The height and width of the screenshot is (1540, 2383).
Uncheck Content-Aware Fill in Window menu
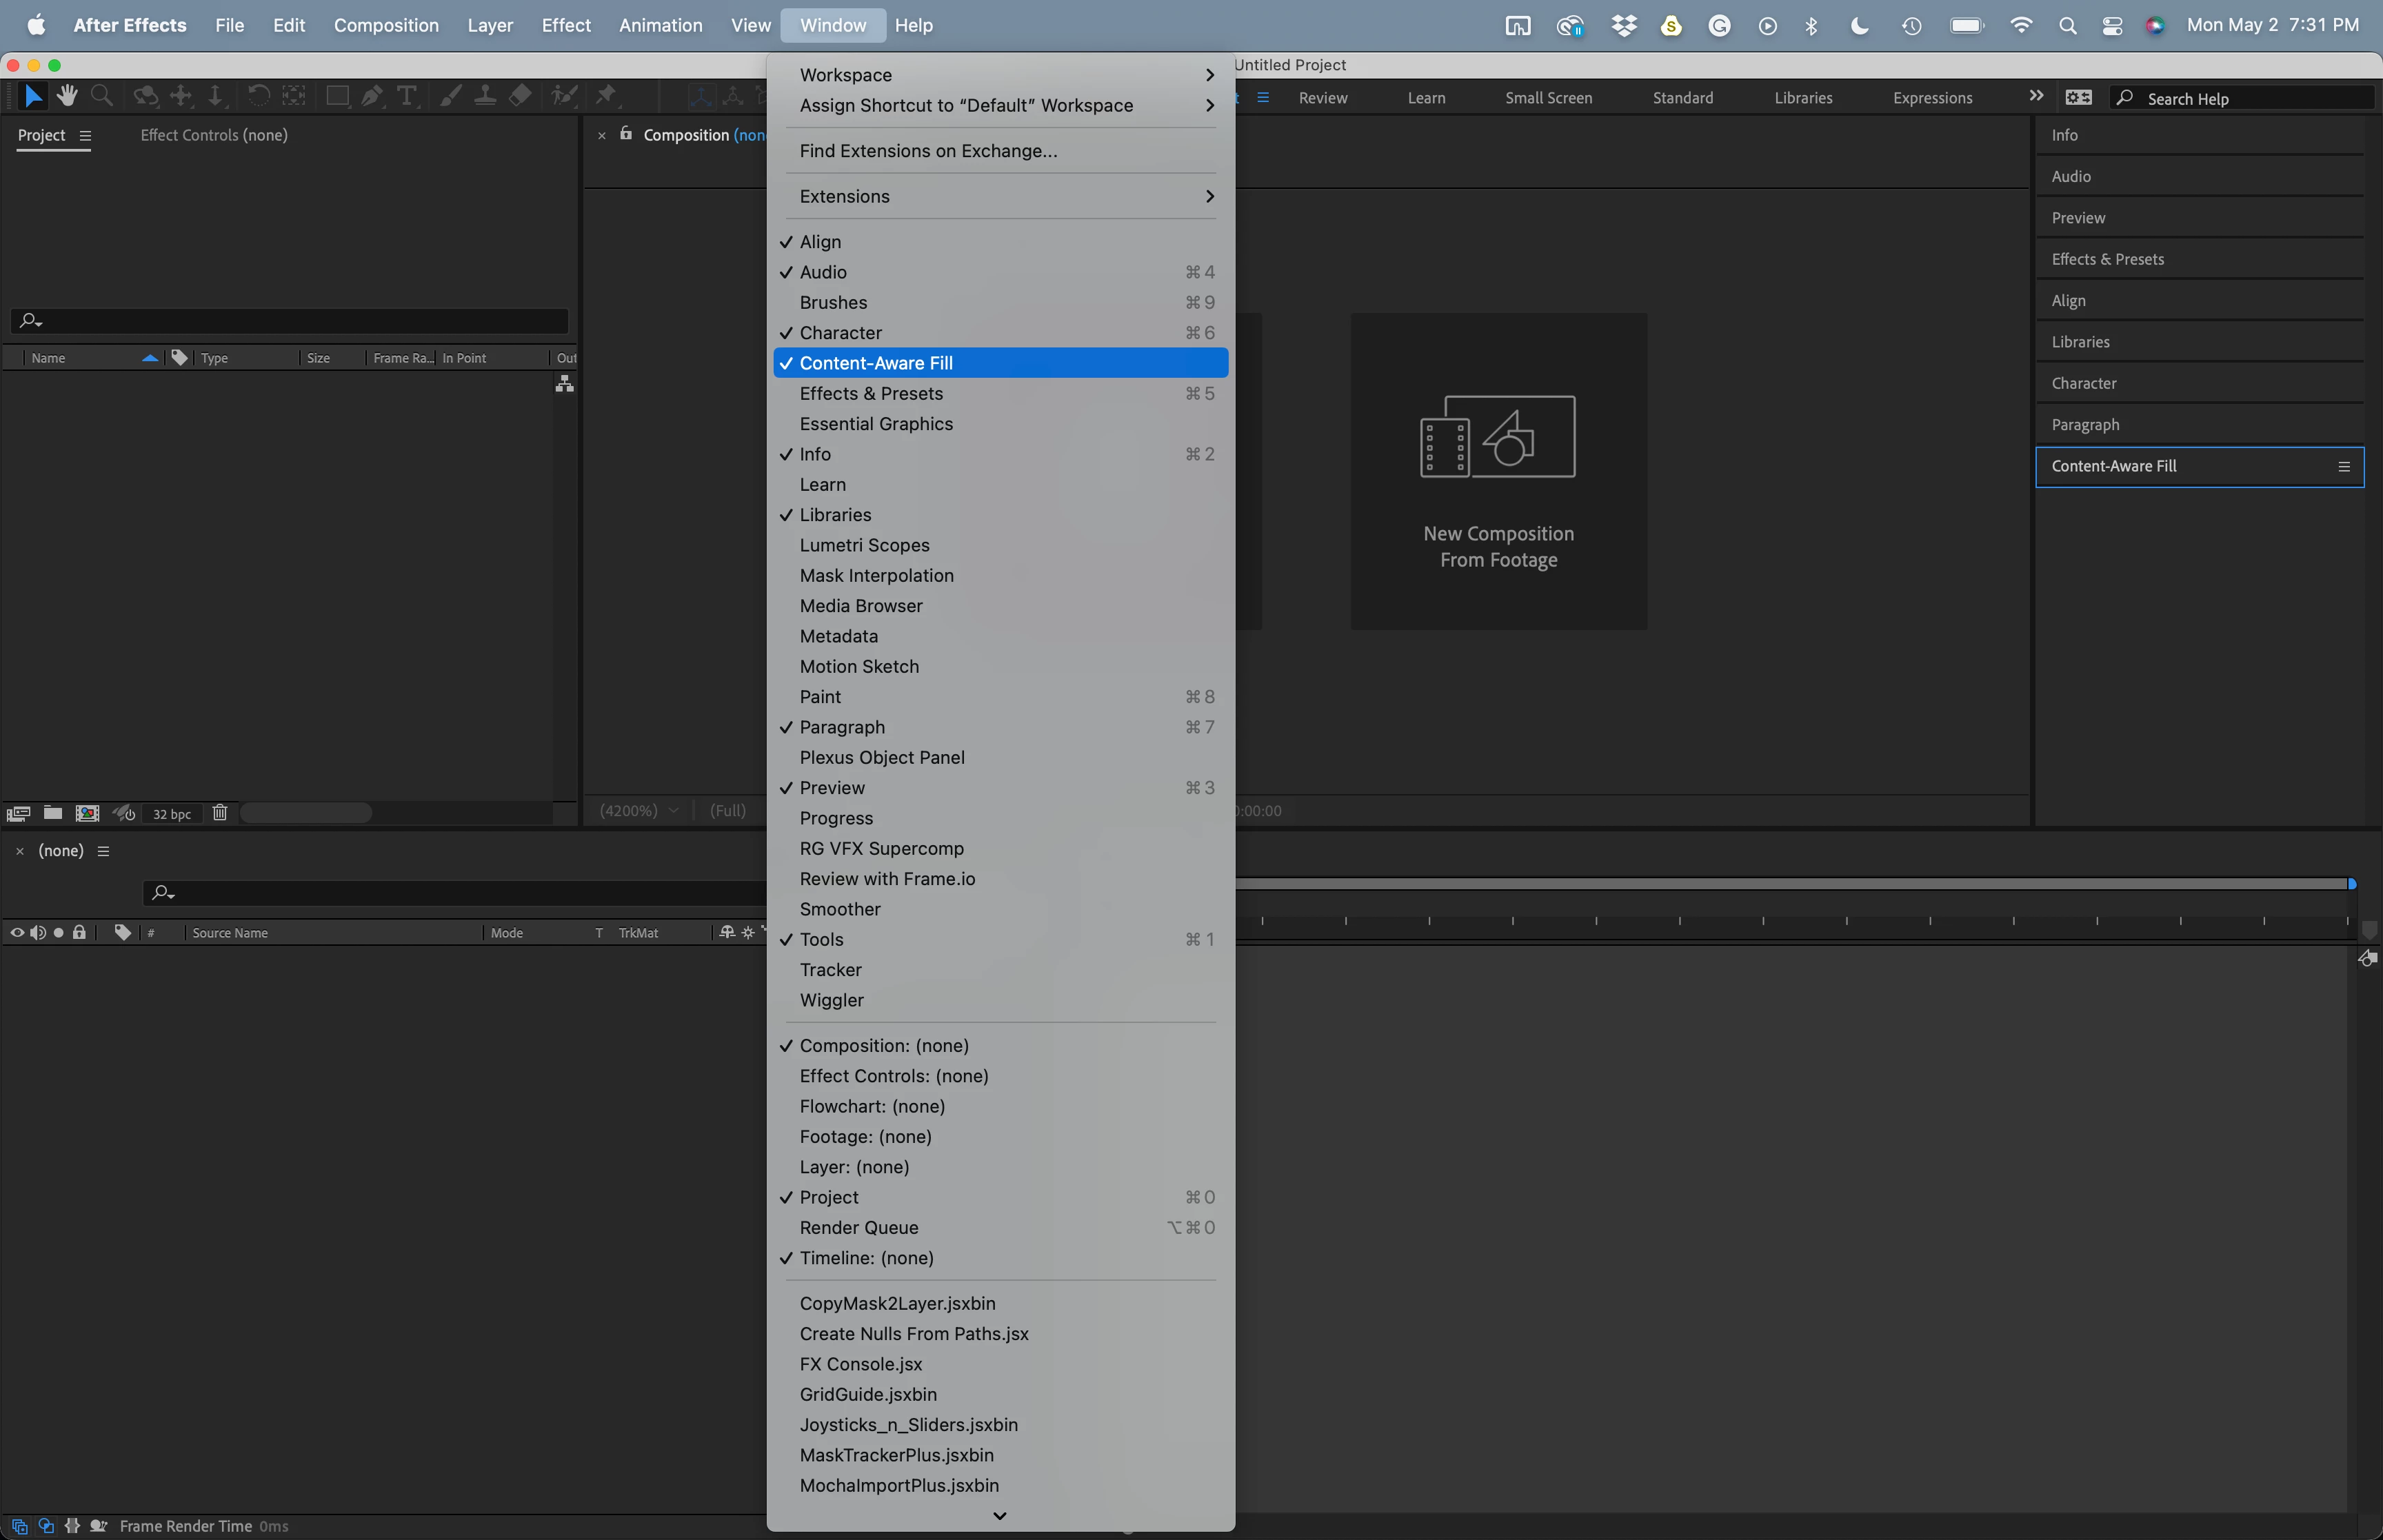pyautogui.click(x=875, y=363)
